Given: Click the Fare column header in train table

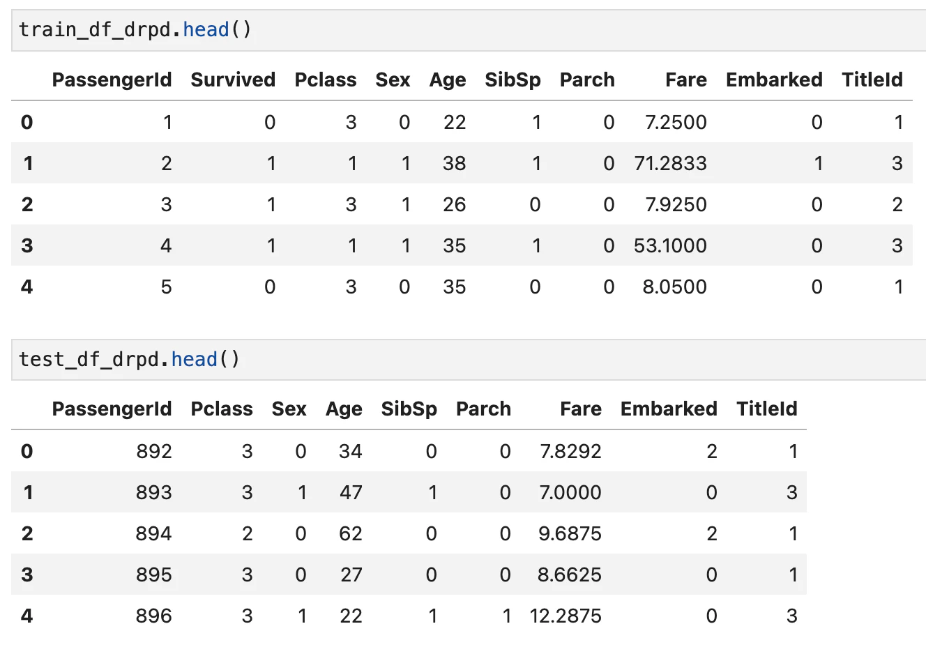Looking at the screenshot, I should [x=686, y=79].
